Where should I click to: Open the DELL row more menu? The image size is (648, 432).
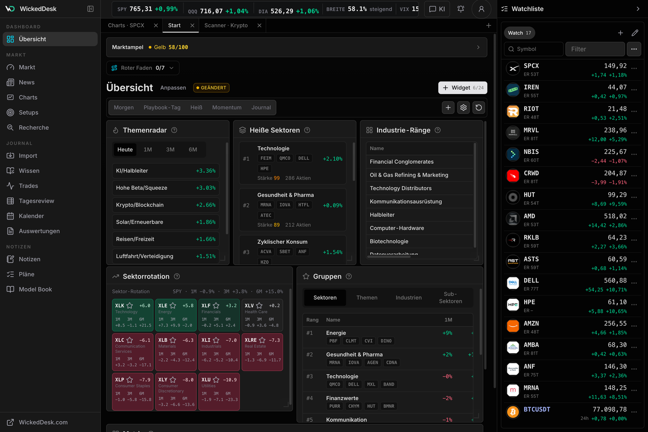click(x=634, y=283)
